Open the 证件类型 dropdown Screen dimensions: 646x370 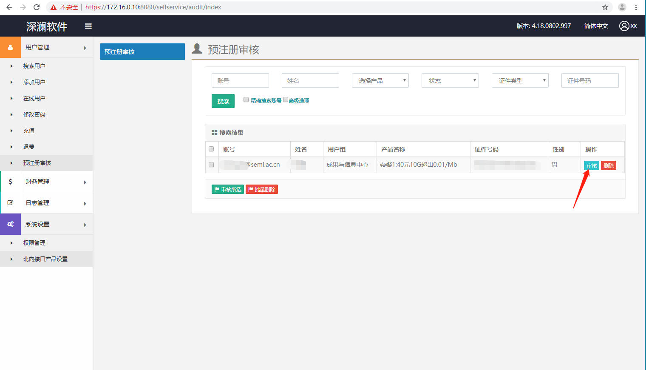click(x=520, y=80)
